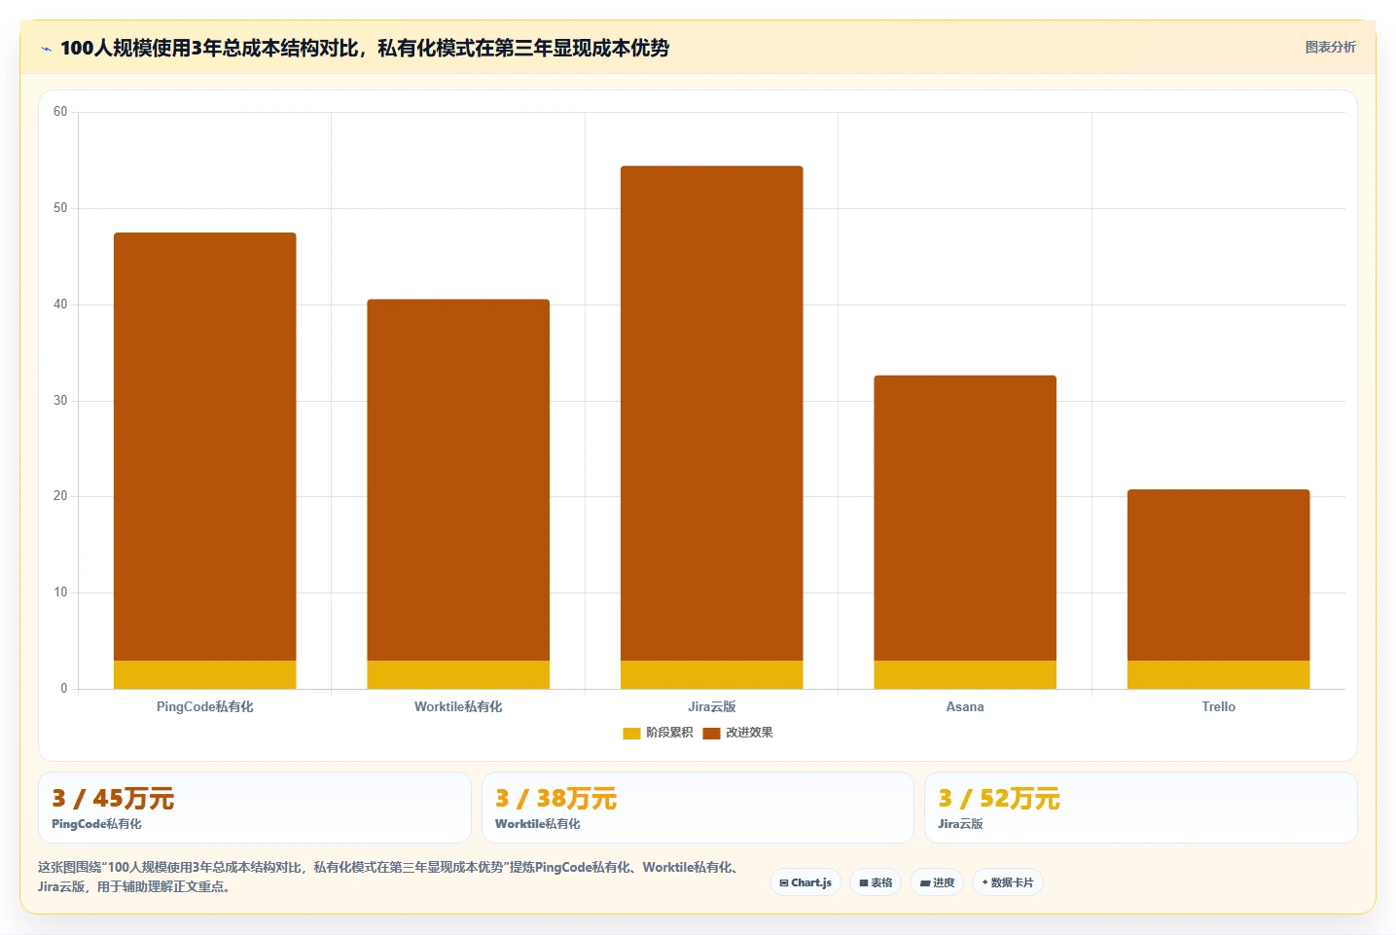Click the Asana brown bar segment
This screenshot has height=935, width=1396.
click(965, 518)
